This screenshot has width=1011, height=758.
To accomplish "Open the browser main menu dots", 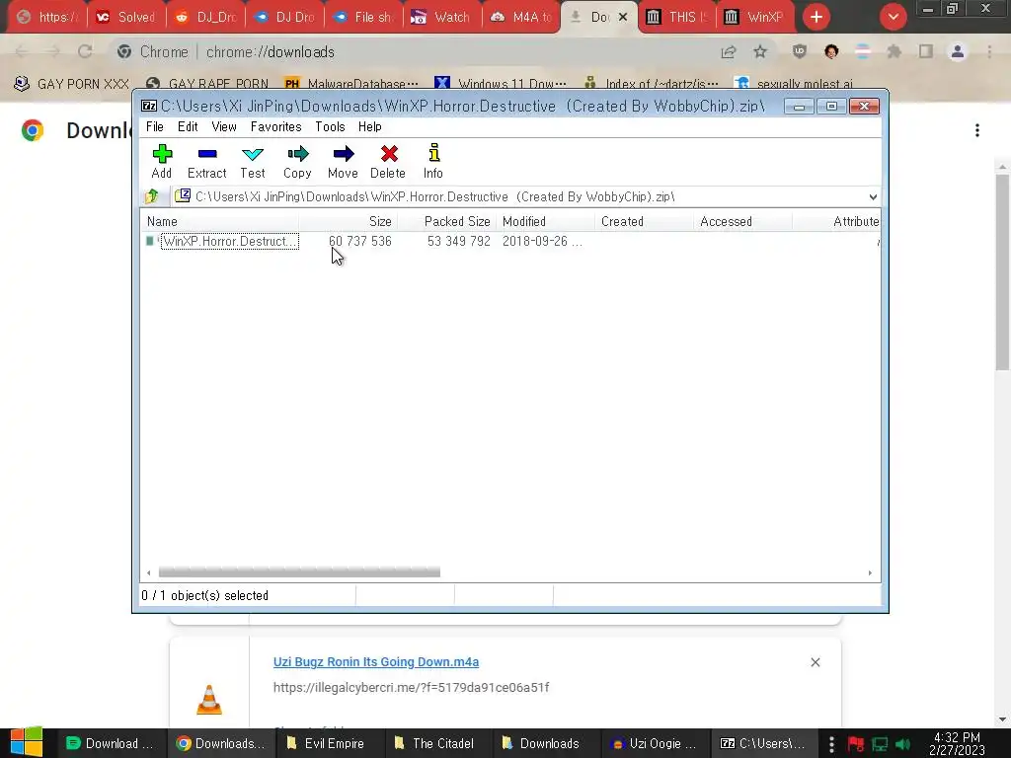I will [989, 51].
